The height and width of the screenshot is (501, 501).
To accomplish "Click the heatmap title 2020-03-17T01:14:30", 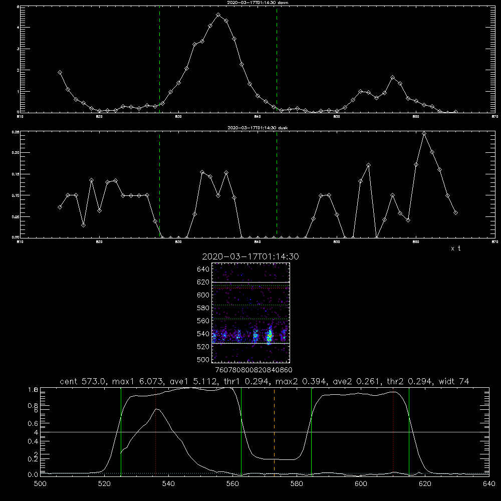I will (x=250, y=257).
